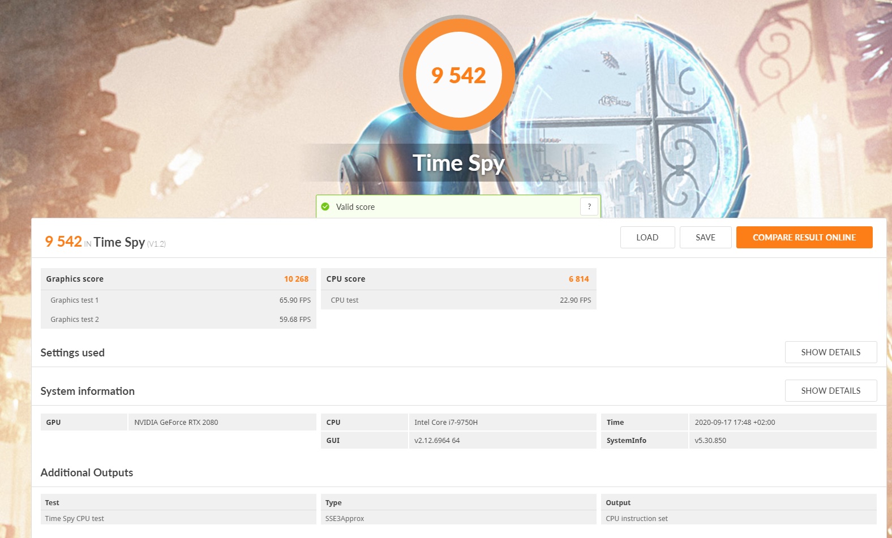Click the SSE3Approx type cell
892x538 pixels.
pos(458,518)
